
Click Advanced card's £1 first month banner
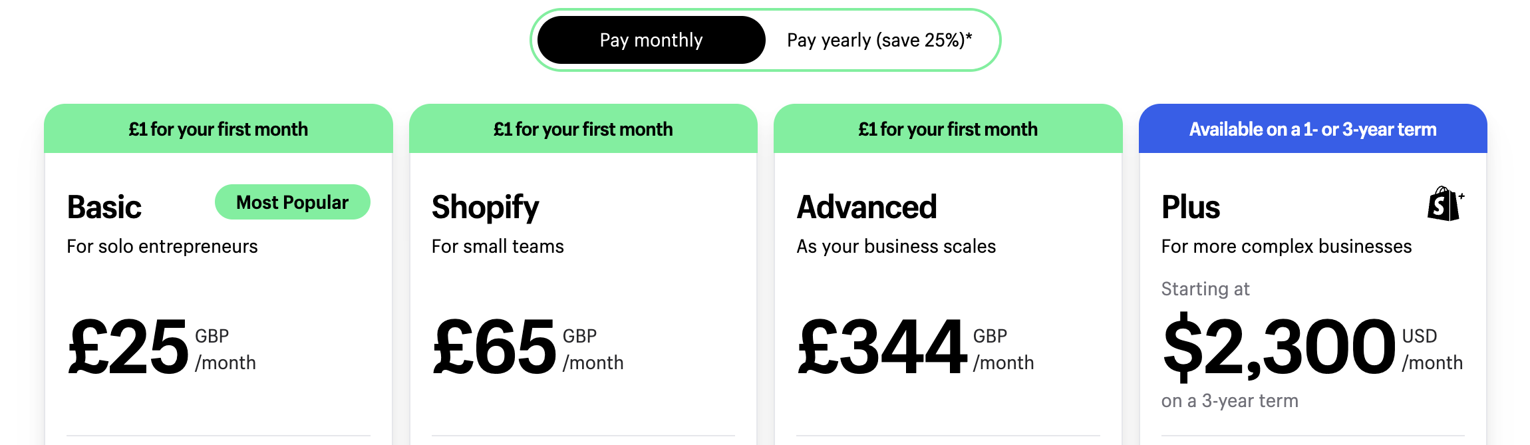tap(948, 128)
